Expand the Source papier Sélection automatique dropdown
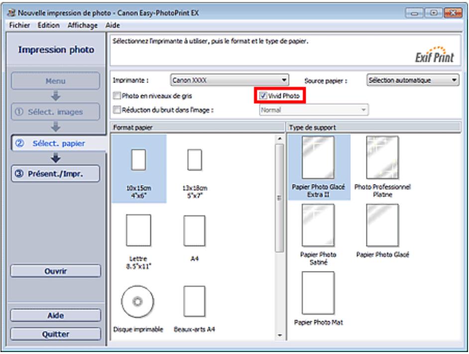Image resolution: width=469 pixels, height=354 pixels. [413, 80]
